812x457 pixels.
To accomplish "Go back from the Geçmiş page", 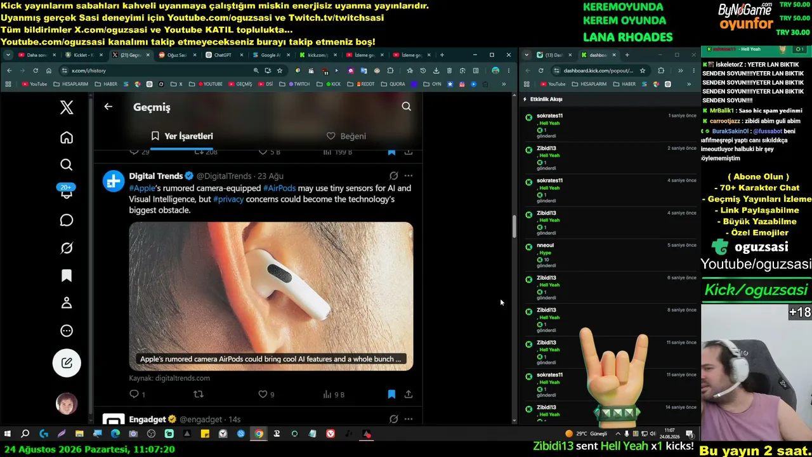I will pyautogui.click(x=108, y=107).
